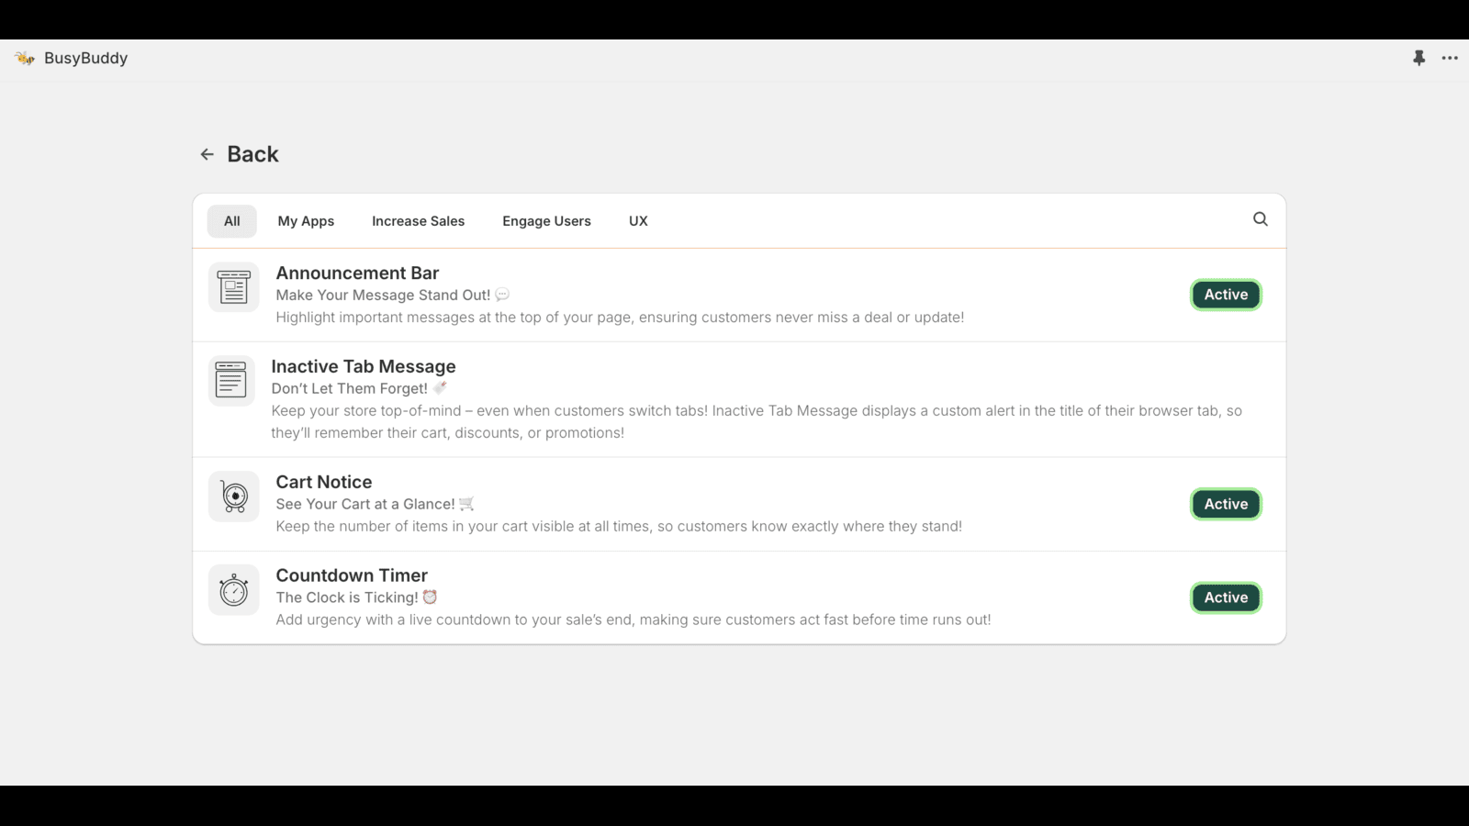Click the Inactive Tab Message document icon
The image size is (1469, 826).
(230, 379)
